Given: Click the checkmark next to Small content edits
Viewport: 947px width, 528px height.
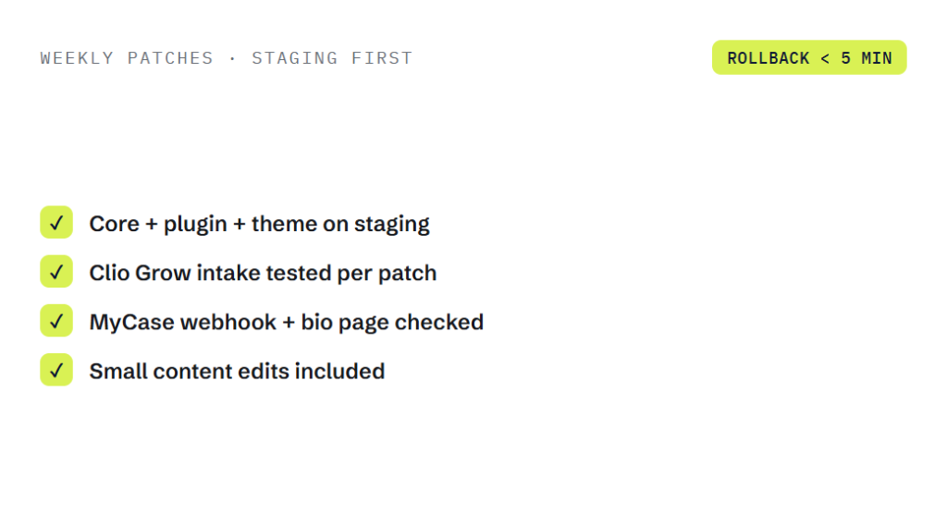Looking at the screenshot, I should click(56, 370).
